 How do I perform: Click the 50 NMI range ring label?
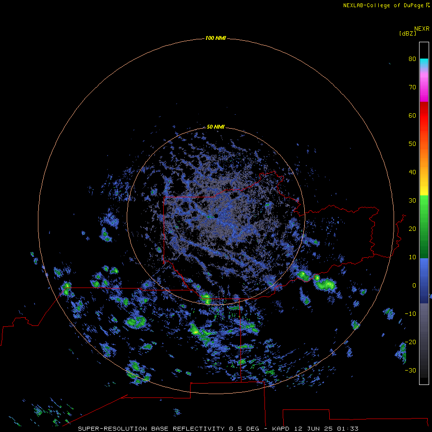coord(216,127)
